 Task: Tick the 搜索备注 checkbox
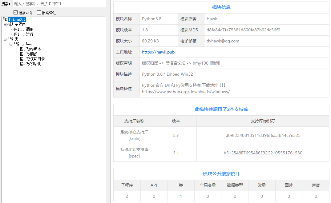(x=39, y=12)
